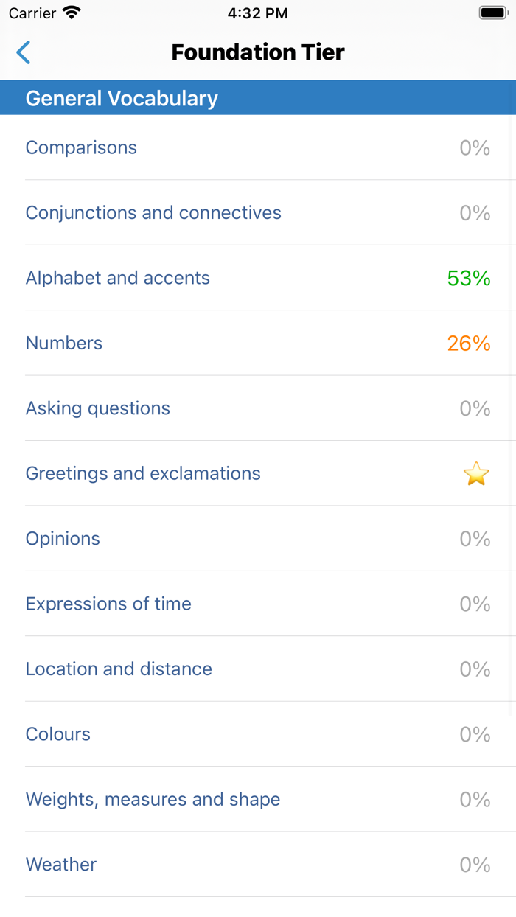Open the Comparisons vocabulary topic
This screenshot has height=917, width=516.
pos(81,147)
